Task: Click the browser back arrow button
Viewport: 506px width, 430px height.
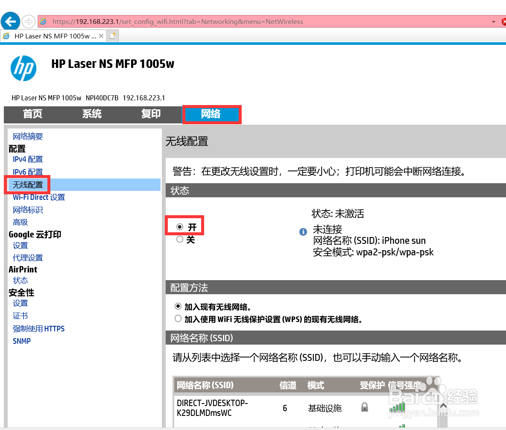Action: click(10, 21)
